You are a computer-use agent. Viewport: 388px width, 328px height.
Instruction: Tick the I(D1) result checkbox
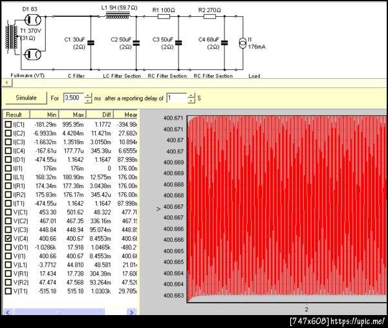click(8, 159)
